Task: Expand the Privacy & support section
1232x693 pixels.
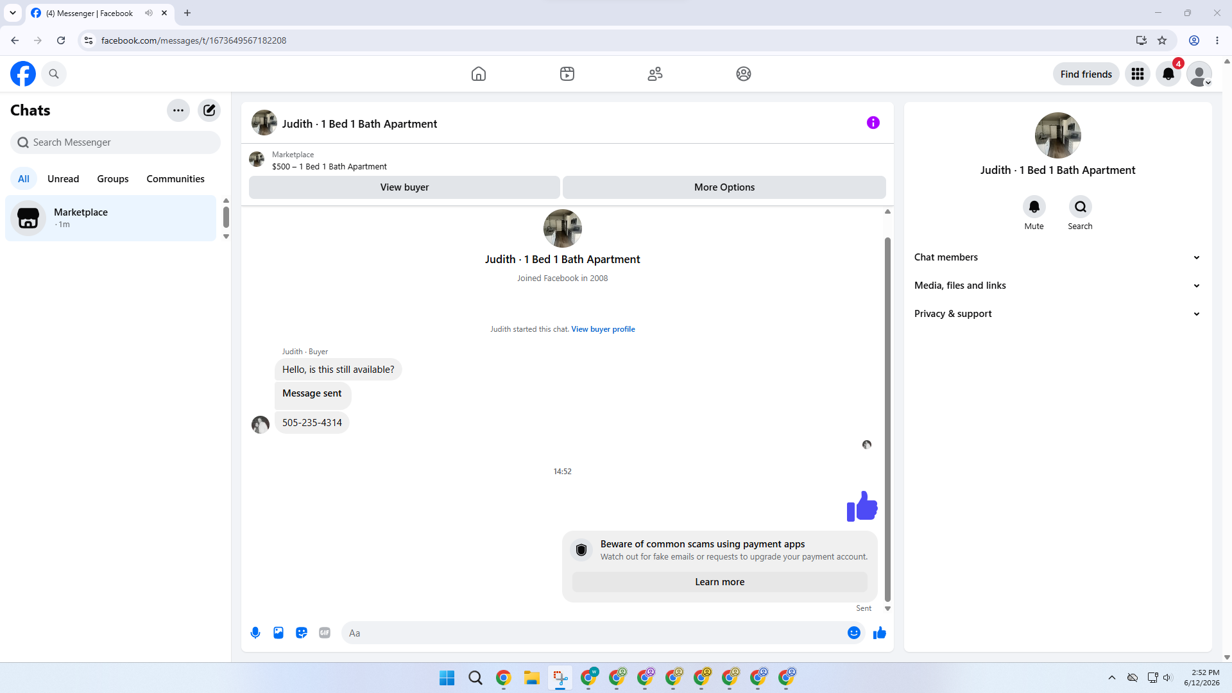Action: (1057, 314)
